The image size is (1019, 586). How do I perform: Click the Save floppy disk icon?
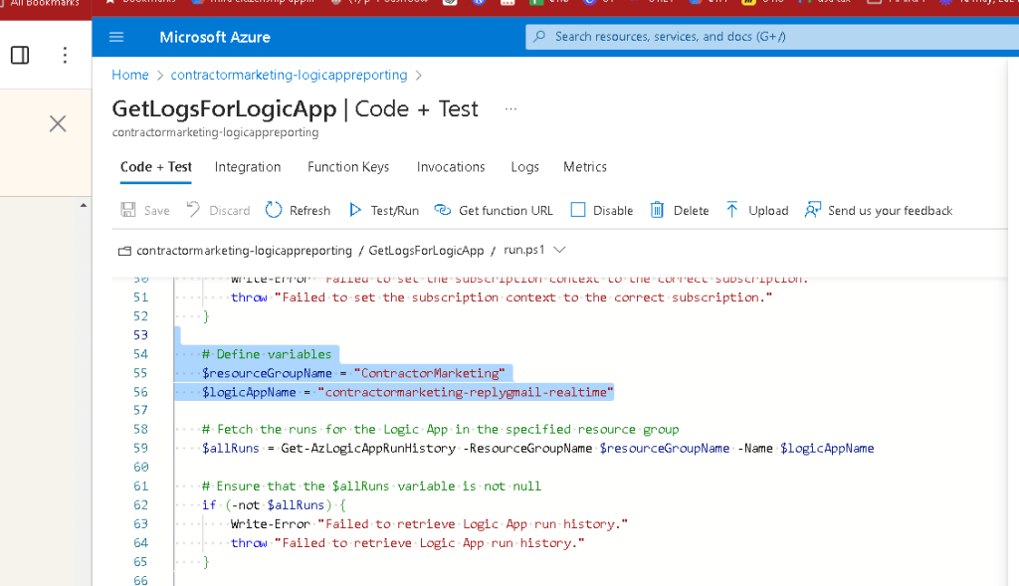pyautogui.click(x=128, y=210)
